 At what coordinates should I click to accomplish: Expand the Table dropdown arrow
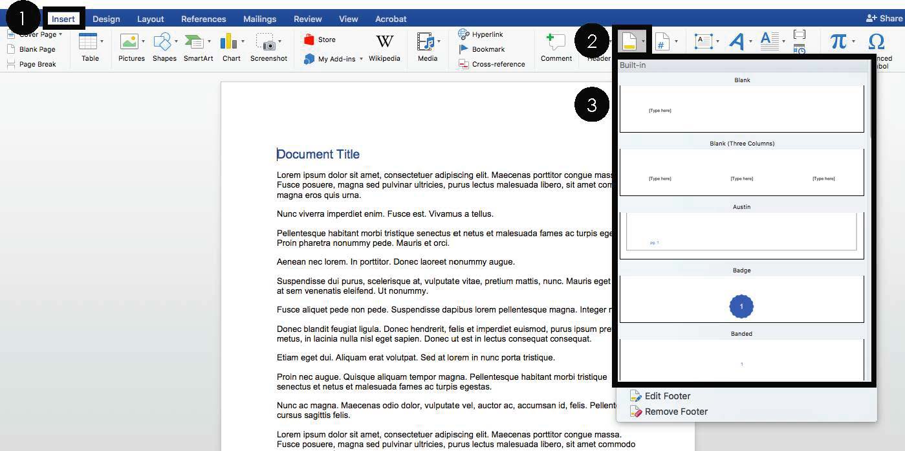[x=102, y=41]
